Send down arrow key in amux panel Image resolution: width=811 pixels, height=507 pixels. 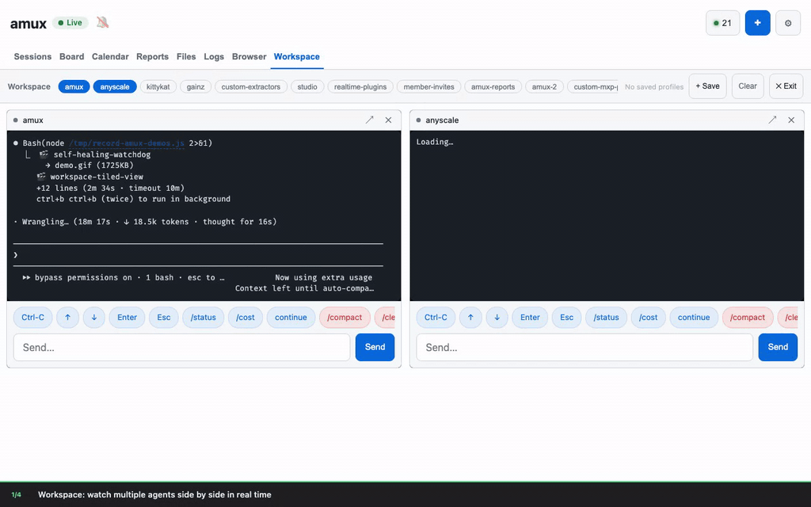point(94,317)
